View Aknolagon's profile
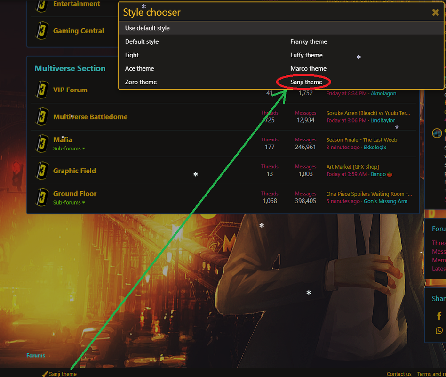The width and height of the screenshot is (446, 377). tap(383, 93)
